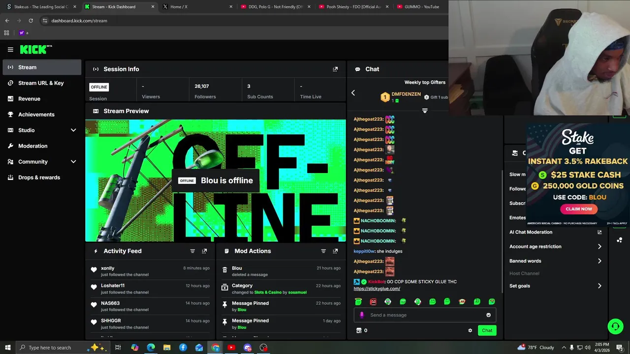This screenshot has height=354, width=630.
Task: Go to Revenue section
Action: (42, 99)
